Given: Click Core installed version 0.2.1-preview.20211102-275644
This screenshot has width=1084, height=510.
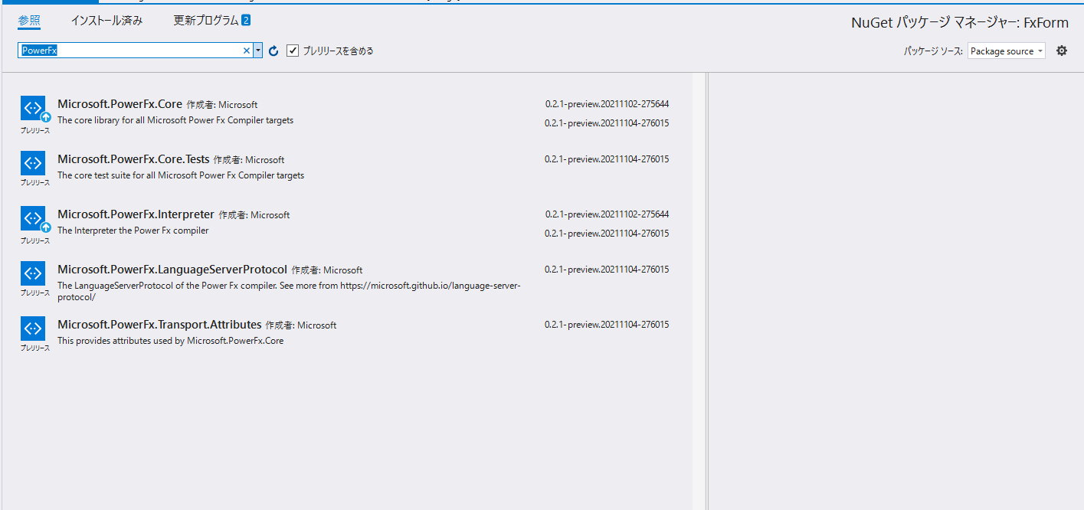Looking at the screenshot, I should coord(607,104).
